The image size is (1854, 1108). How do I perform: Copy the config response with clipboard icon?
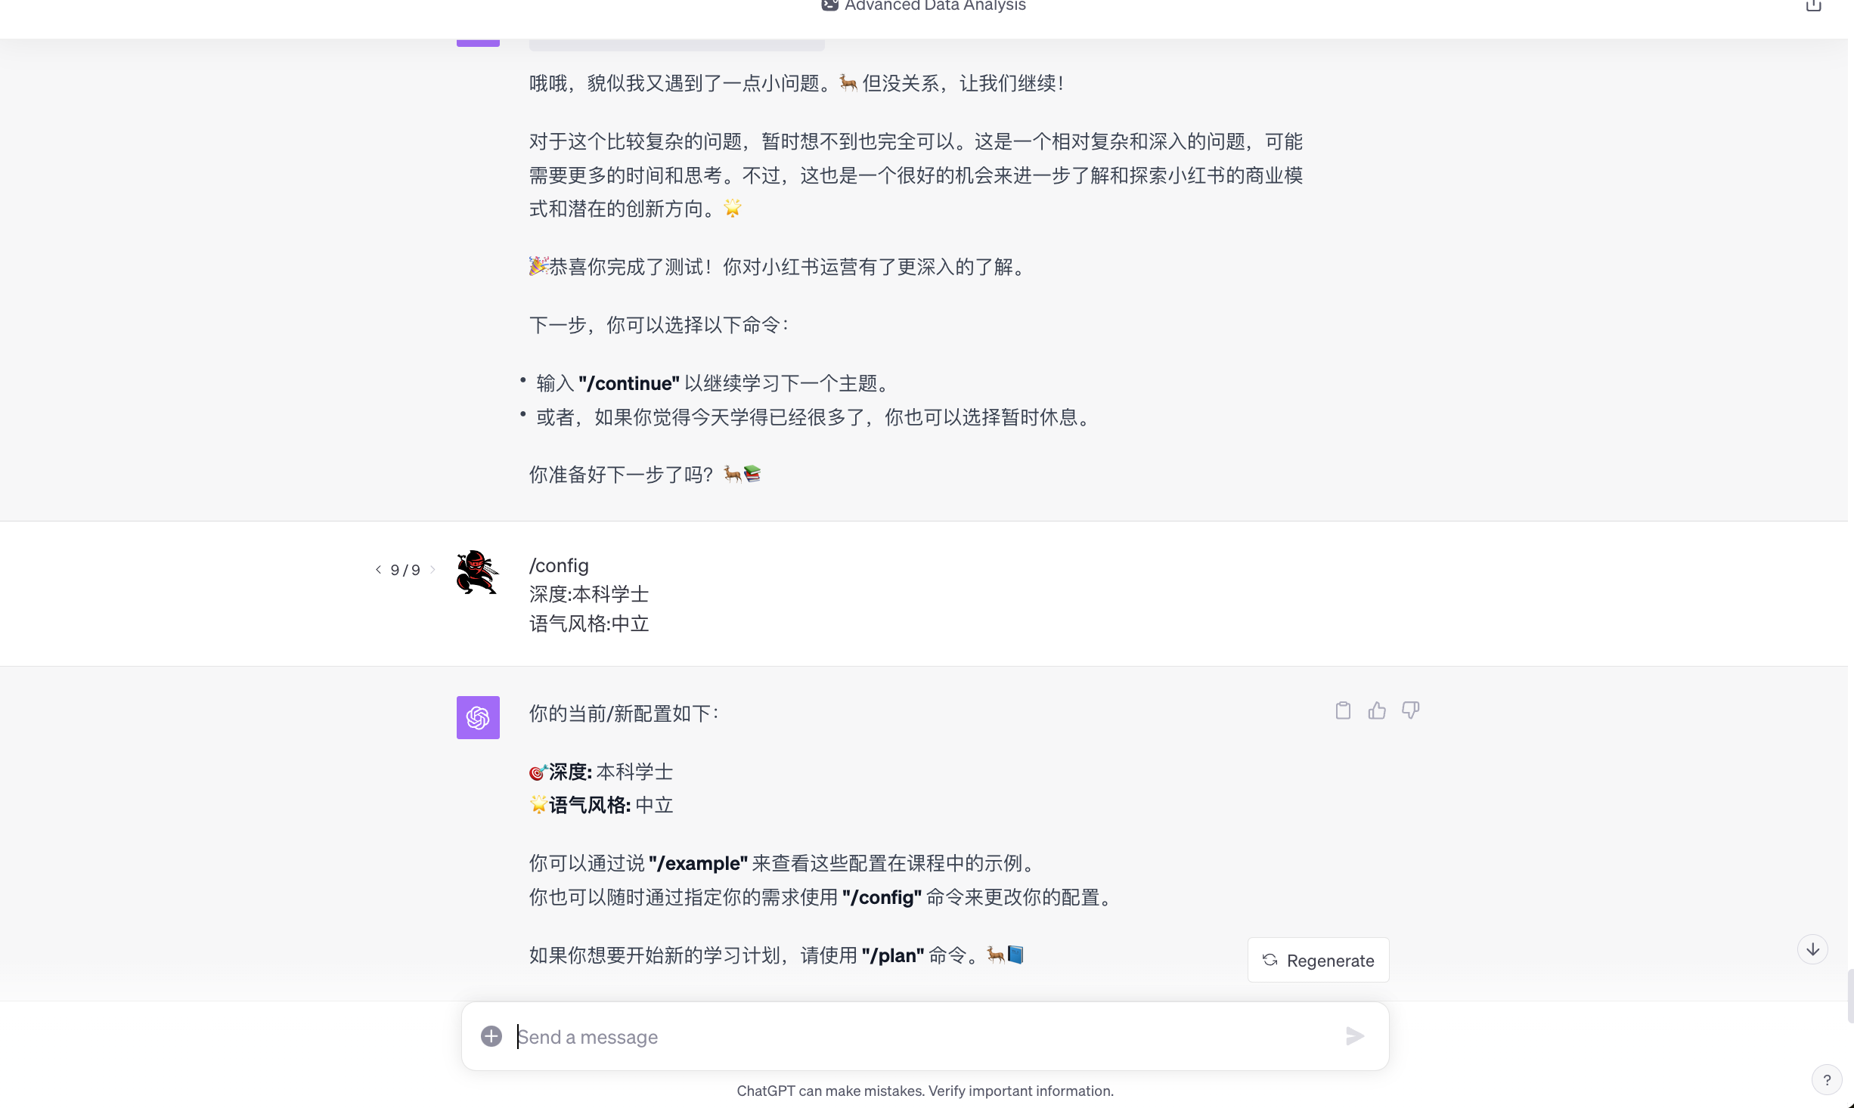pos(1343,710)
